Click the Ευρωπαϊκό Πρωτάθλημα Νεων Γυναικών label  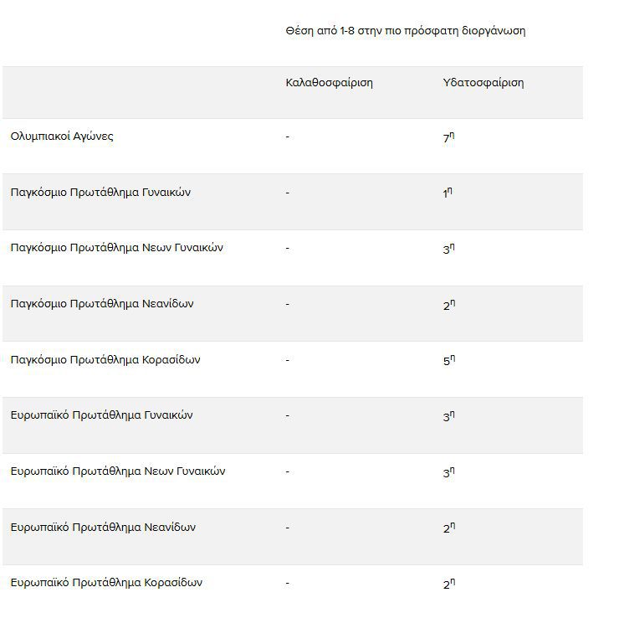tap(118, 471)
